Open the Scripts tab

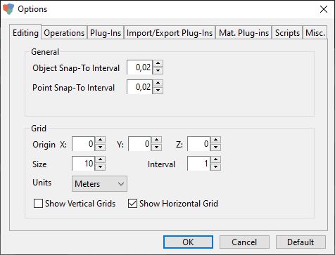[287, 33]
